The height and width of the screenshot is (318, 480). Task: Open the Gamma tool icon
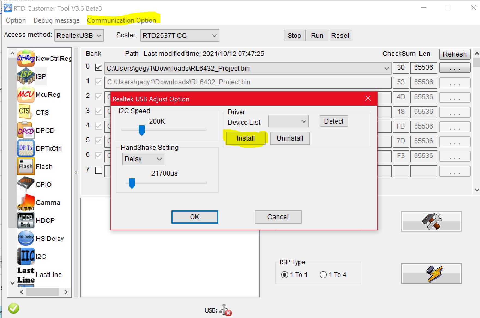(26, 203)
